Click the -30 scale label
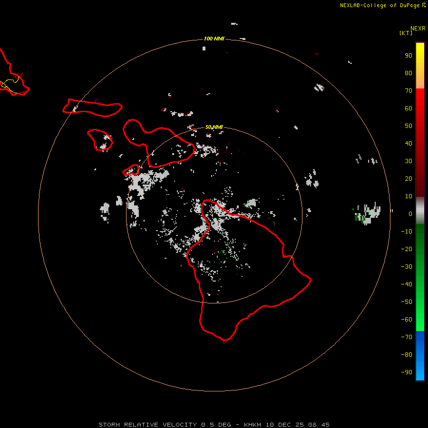The image size is (428, 428). [407, 267]
